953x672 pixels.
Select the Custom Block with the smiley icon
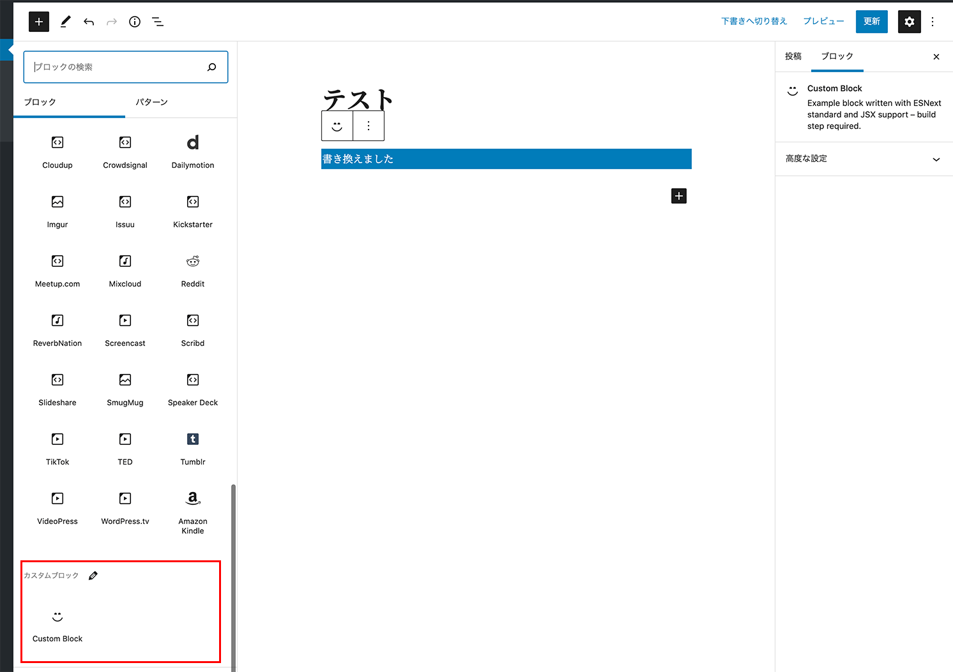[x=57, y=625]
